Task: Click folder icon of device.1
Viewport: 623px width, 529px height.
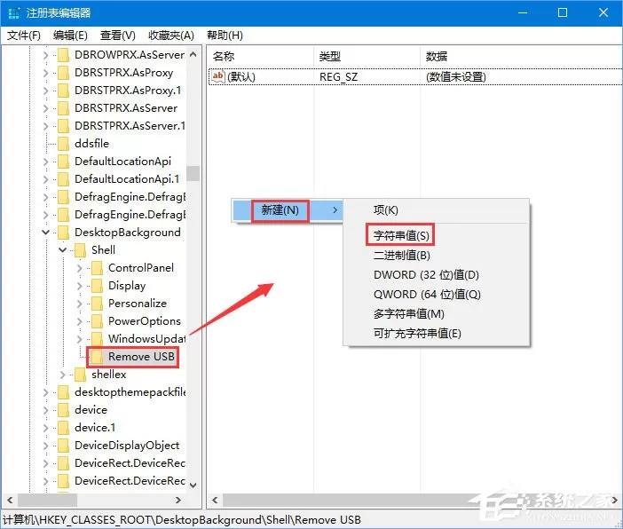Action: pyautogui.click(x=64, y=428)
